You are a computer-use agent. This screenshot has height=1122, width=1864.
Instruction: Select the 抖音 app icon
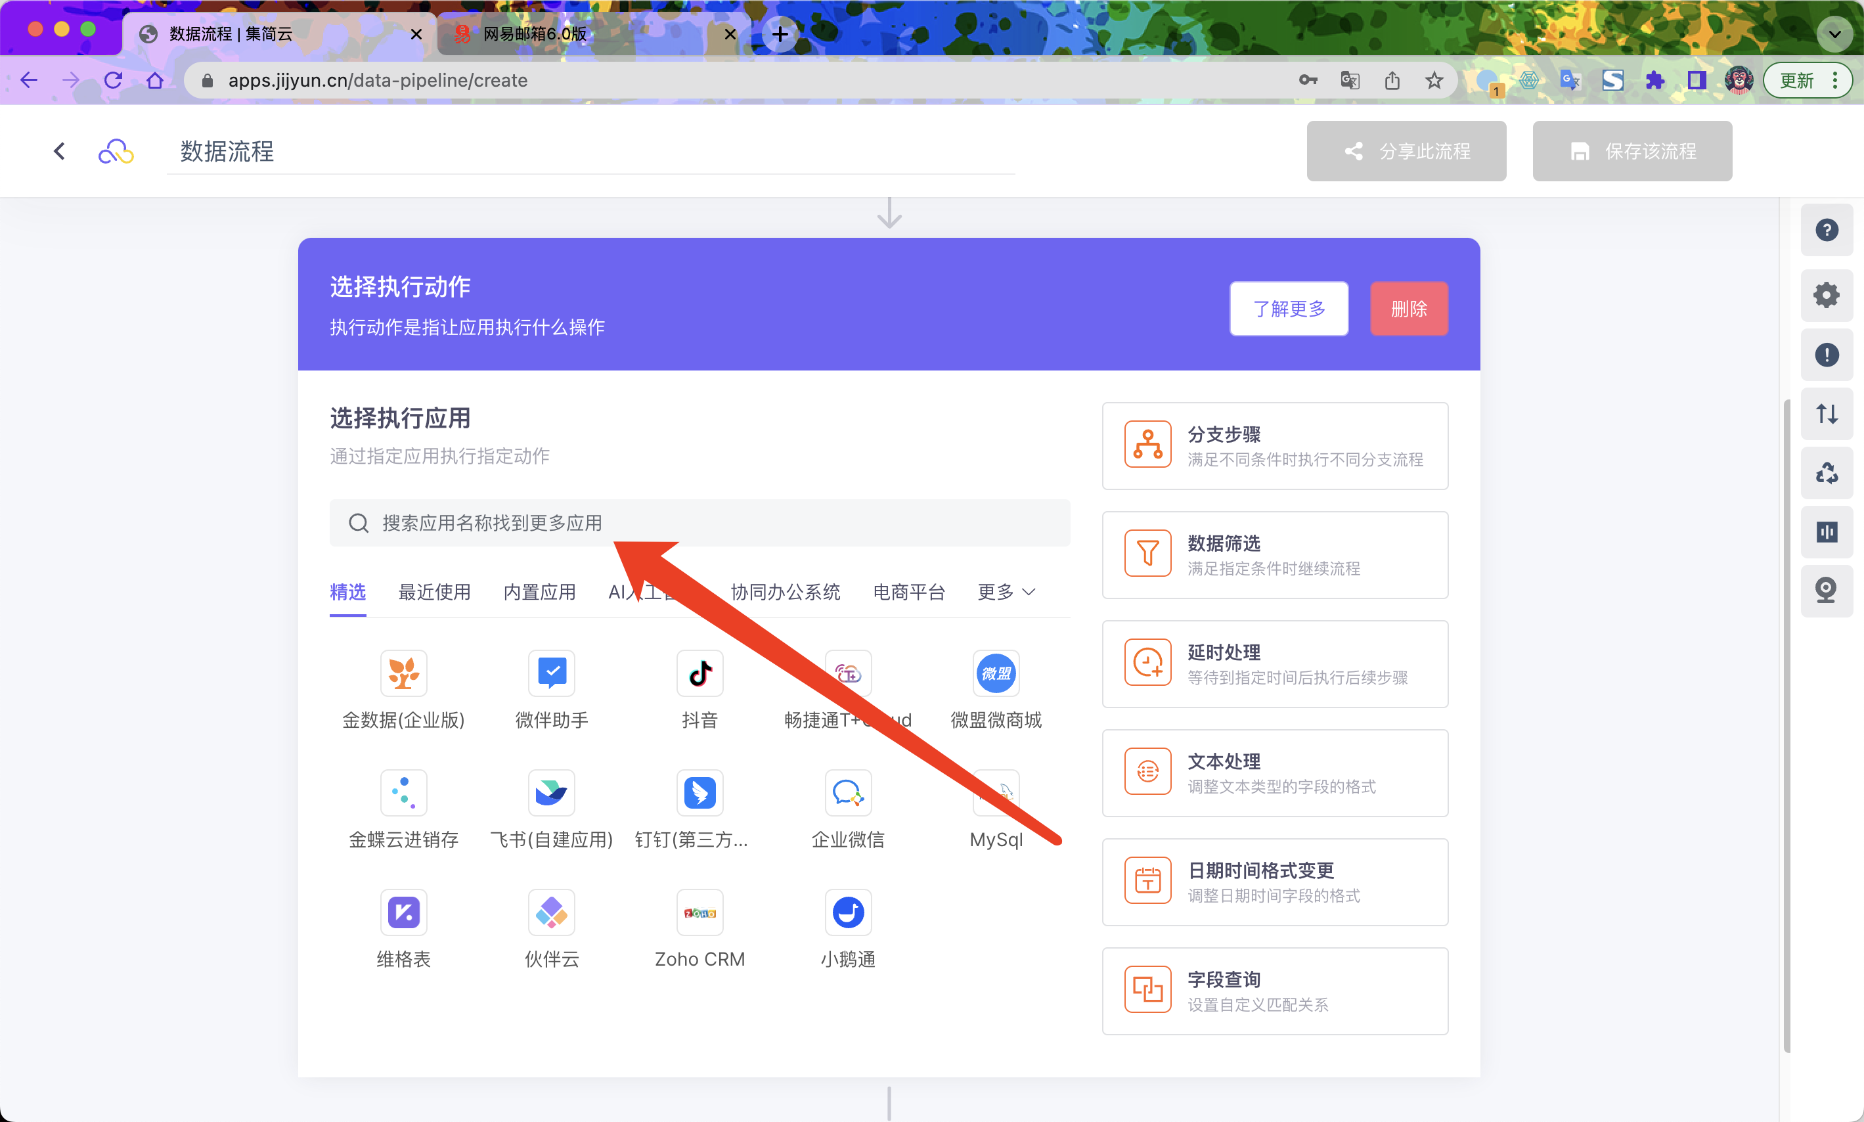(699, 673)
